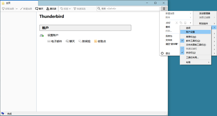Expand the arrow next to 获取消息
This screenshot has width=217, height=116.
tap(17, 9)
